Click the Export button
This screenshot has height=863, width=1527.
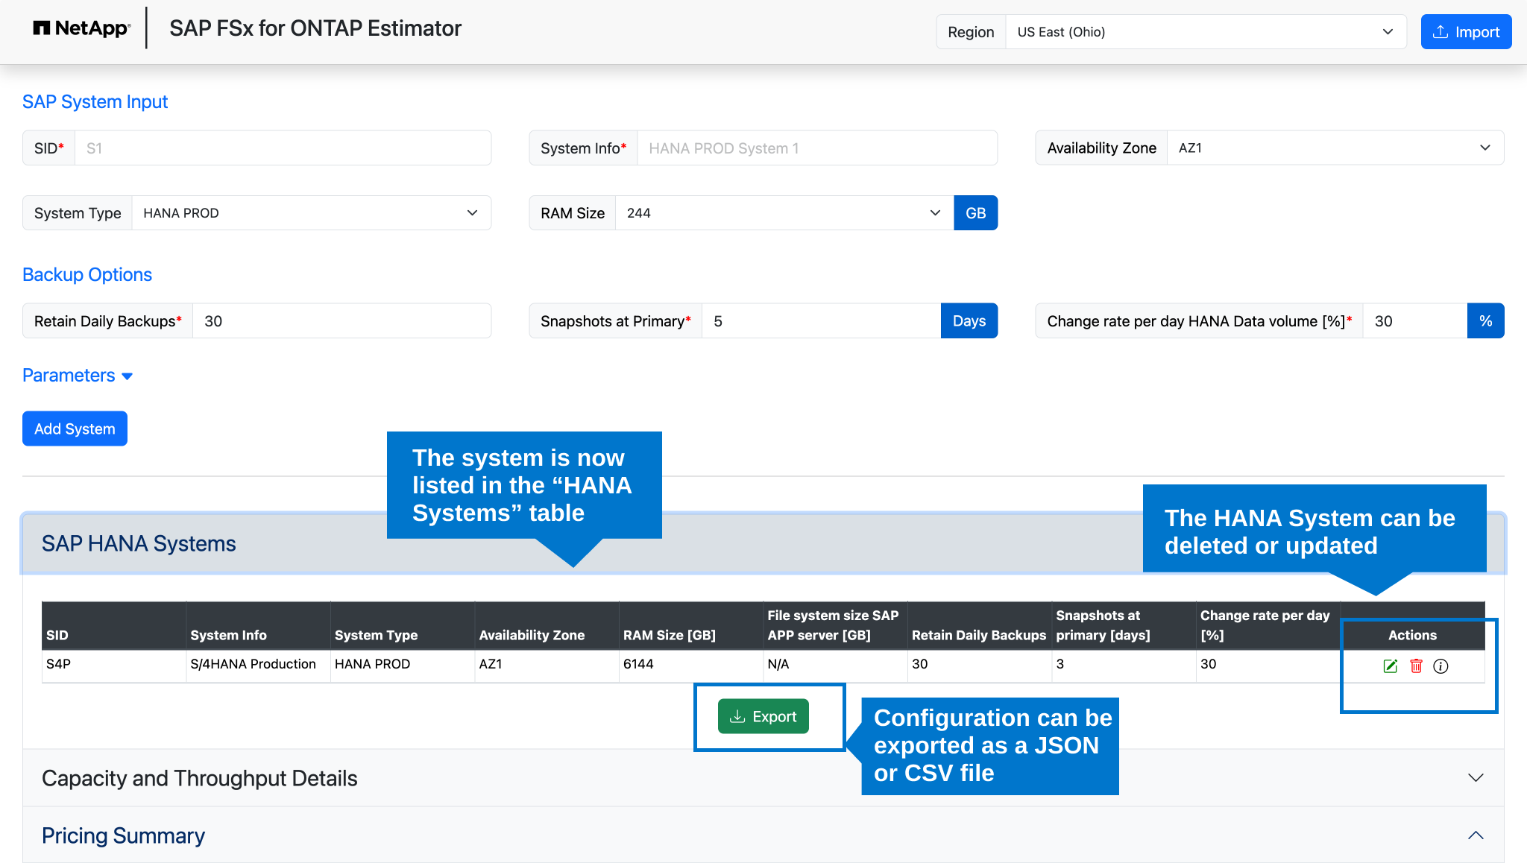click(763, 716)
